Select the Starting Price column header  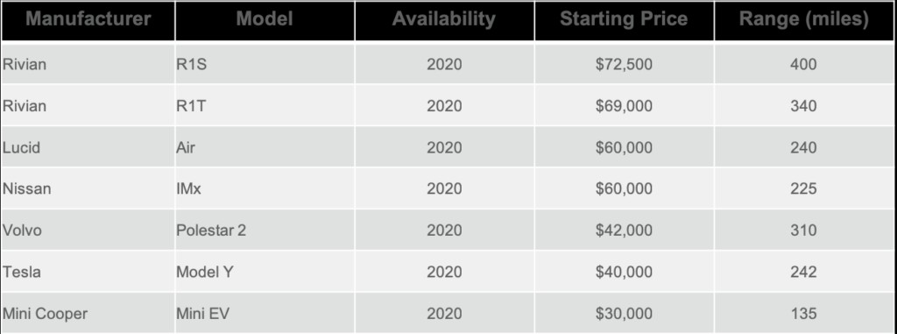coord(624,21)
